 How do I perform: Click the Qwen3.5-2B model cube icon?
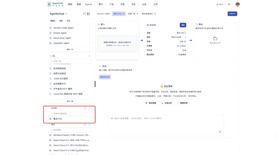point(50,145)
